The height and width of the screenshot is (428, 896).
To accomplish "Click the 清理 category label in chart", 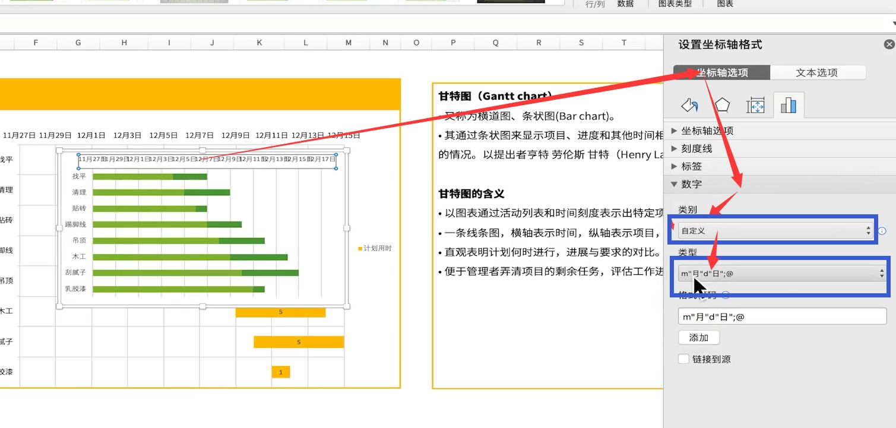I will [79, 192].
